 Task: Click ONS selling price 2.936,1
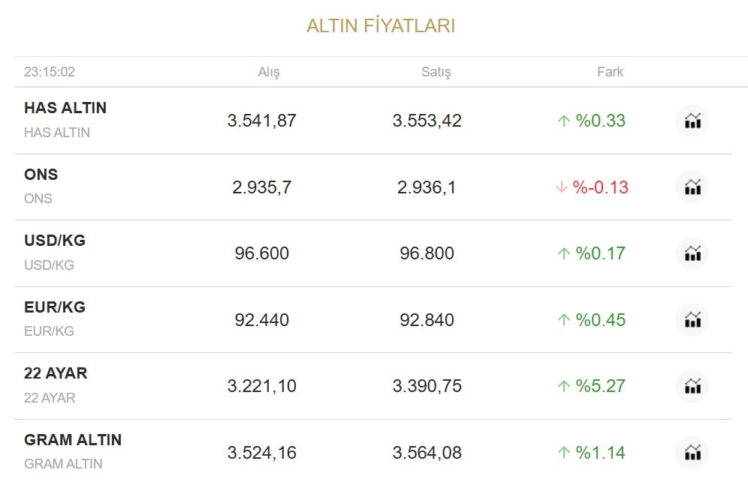[x=427, y=187]
